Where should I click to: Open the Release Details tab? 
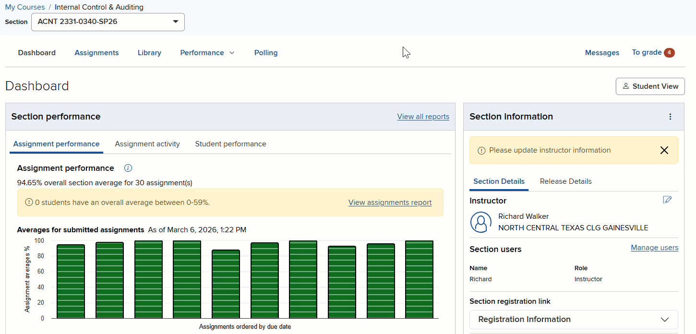point(565,181)
